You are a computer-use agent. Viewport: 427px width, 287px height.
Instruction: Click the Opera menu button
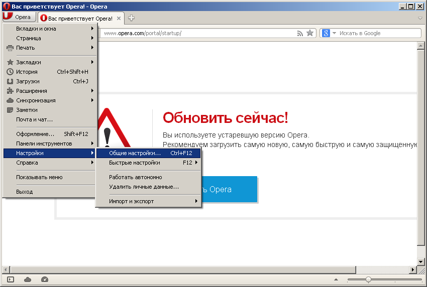tap(19, 17)
